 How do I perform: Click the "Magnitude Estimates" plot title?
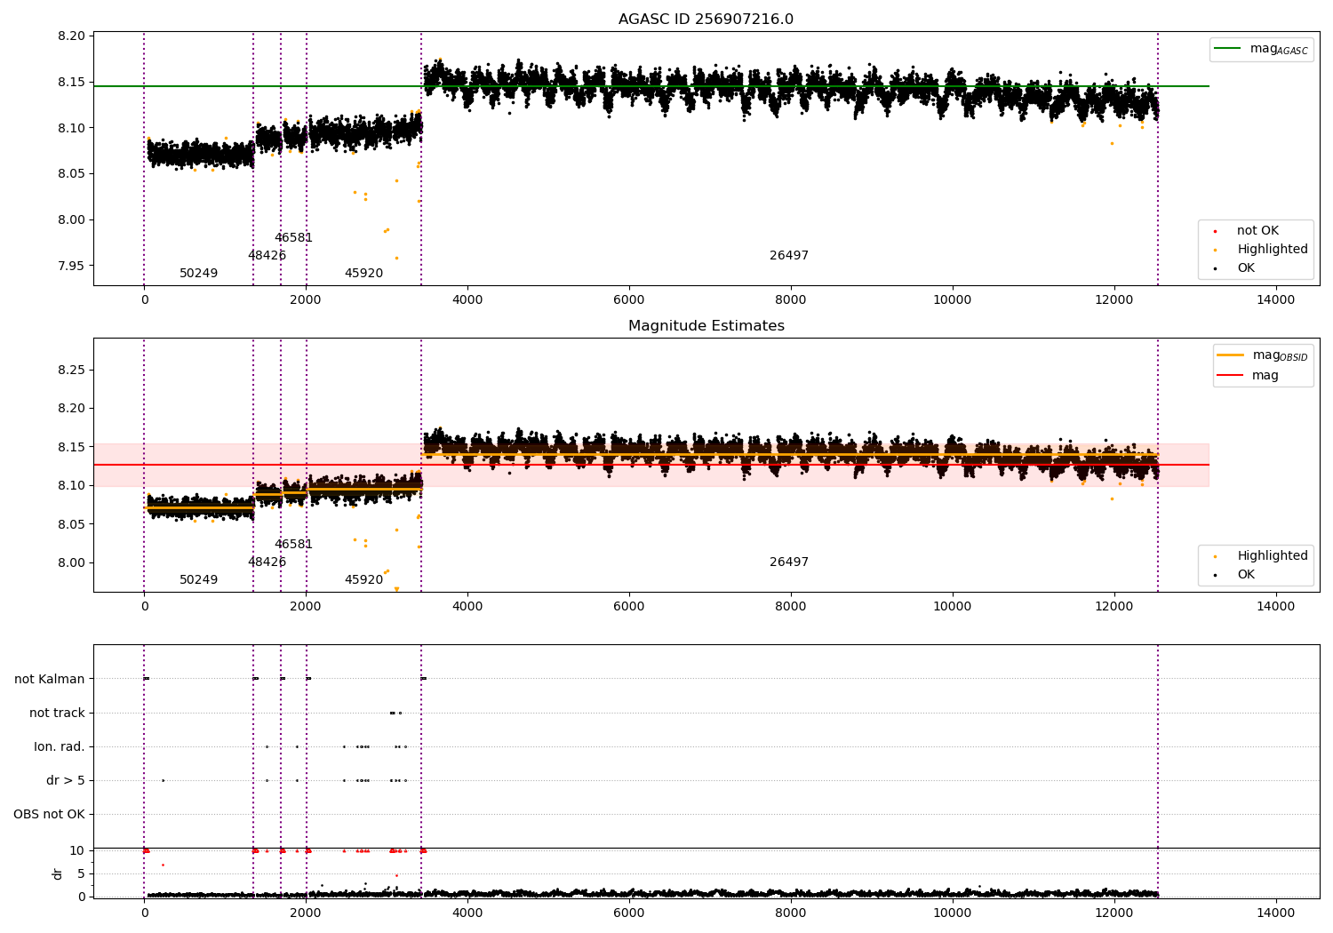pos(706,326)
